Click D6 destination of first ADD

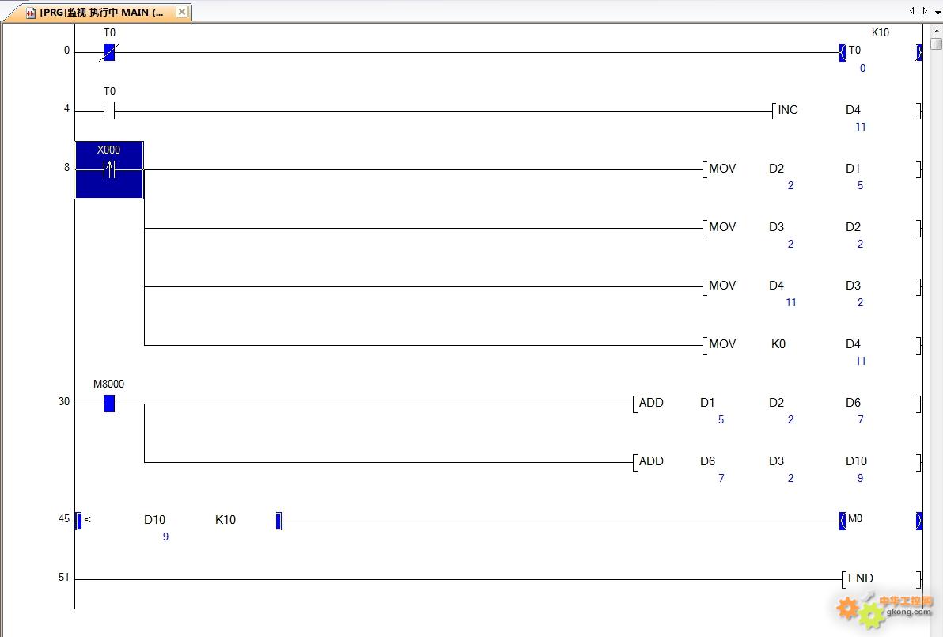point(853,403)
